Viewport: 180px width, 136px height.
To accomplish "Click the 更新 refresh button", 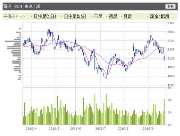I will click(x=170, y=6).
